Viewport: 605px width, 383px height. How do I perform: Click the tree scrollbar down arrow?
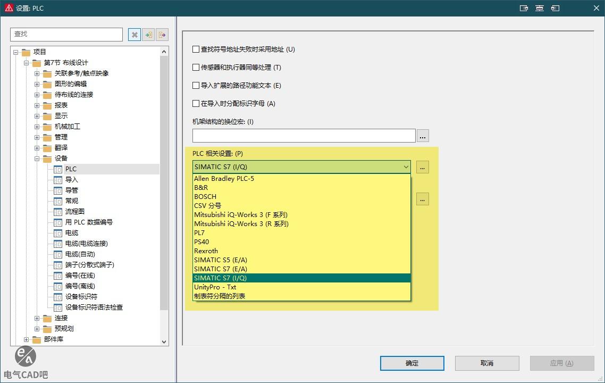[x=164, y=342]
